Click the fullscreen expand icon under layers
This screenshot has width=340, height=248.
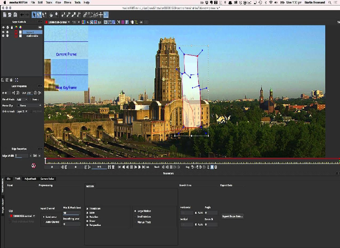pyautogui.click(x=16, y=80)
